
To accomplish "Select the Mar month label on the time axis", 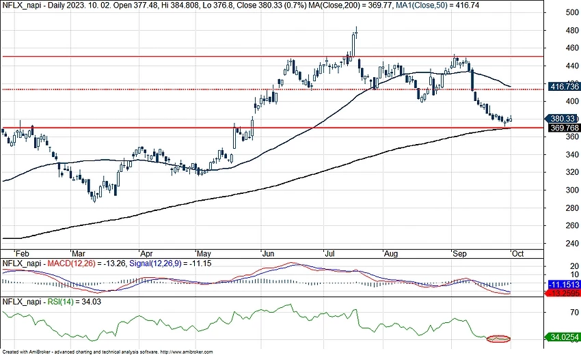I will tap(78, 253).
